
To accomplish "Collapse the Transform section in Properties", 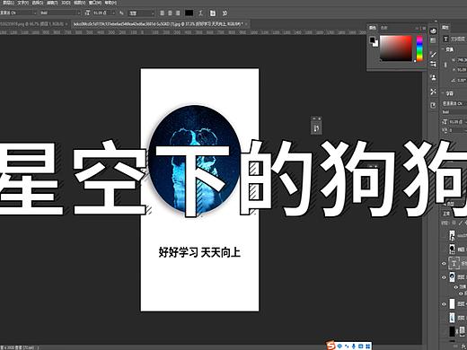I will coord(444,49).
